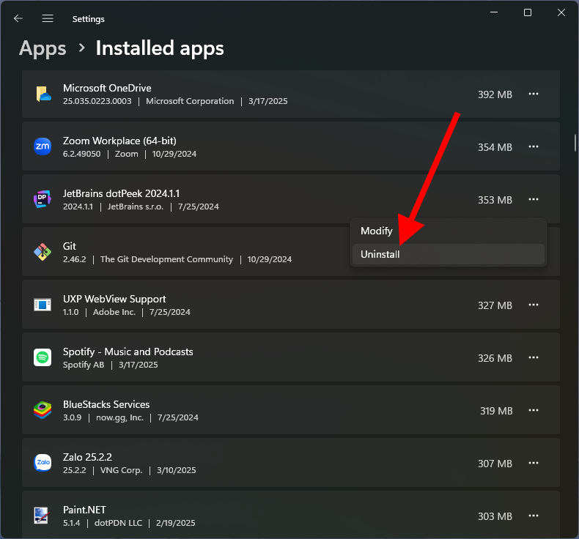579x539 pixels.
Task: Show more options for Paint.NET
Action: 534,516
